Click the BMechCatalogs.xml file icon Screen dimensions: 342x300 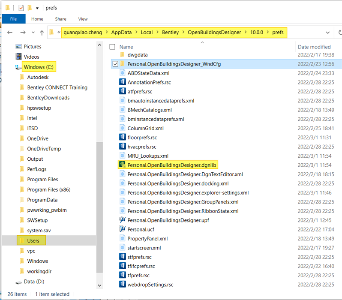tap(123, 110)
